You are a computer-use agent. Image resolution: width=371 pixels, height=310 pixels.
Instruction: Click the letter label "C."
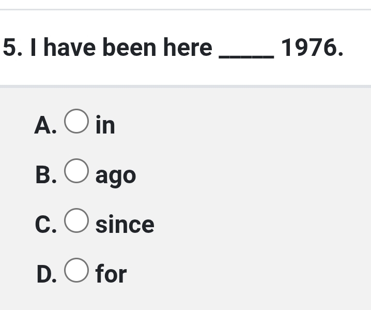pos(46,225)
